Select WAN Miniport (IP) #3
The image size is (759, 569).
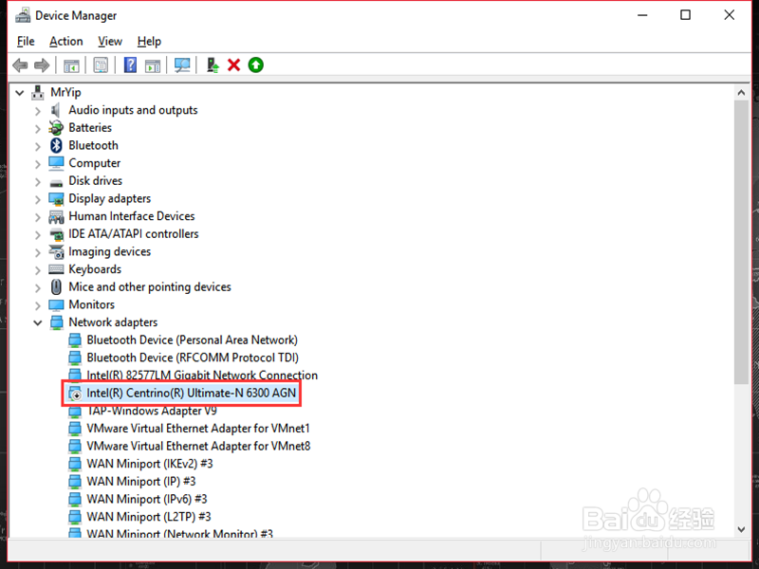pyautogui.click(x=140, y=482)
